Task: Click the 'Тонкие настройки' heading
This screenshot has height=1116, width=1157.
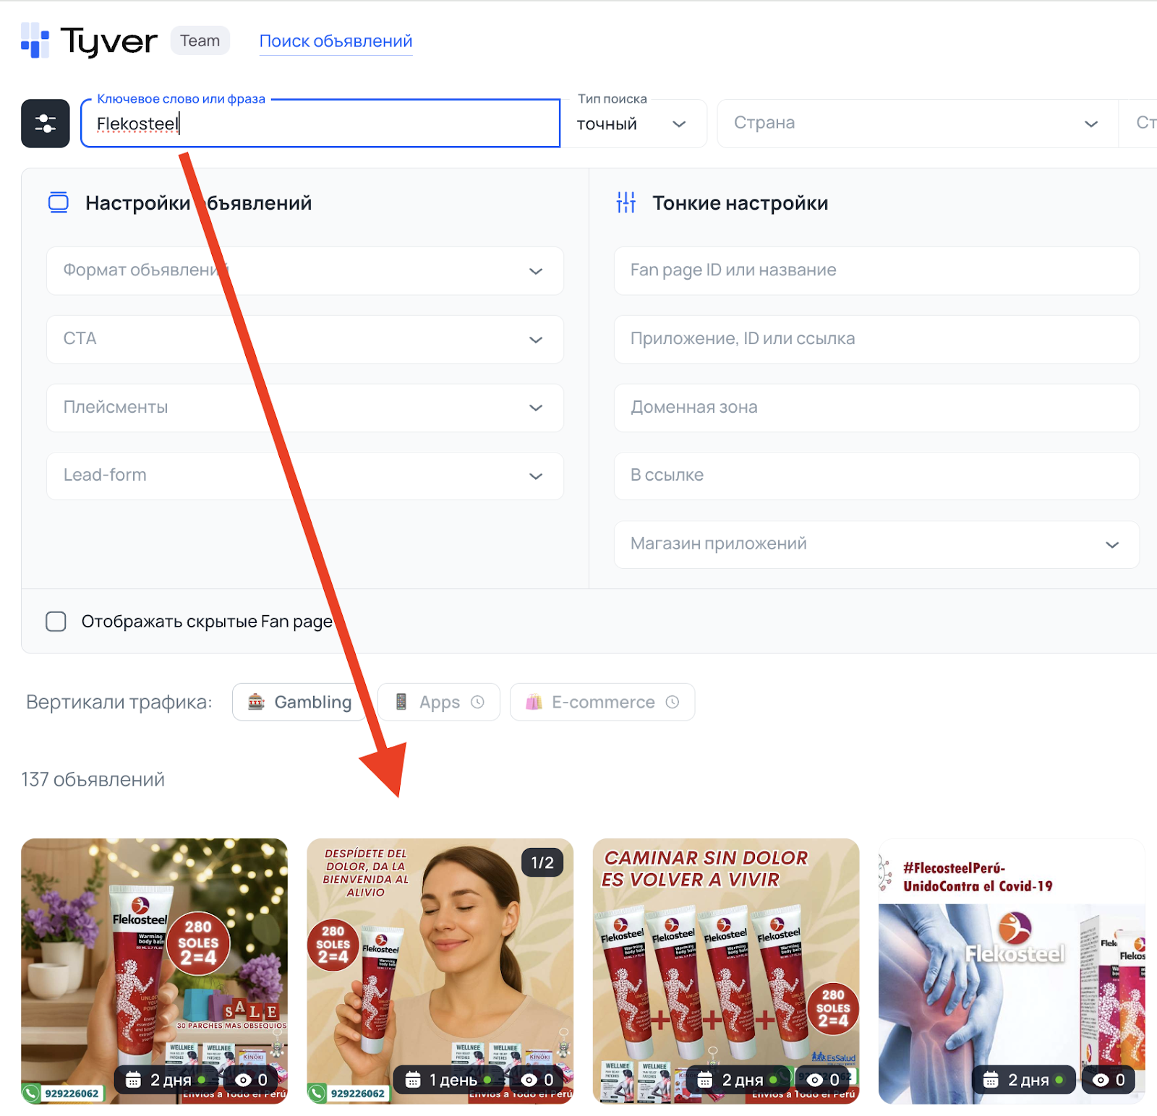Action: tap(740, 203)
